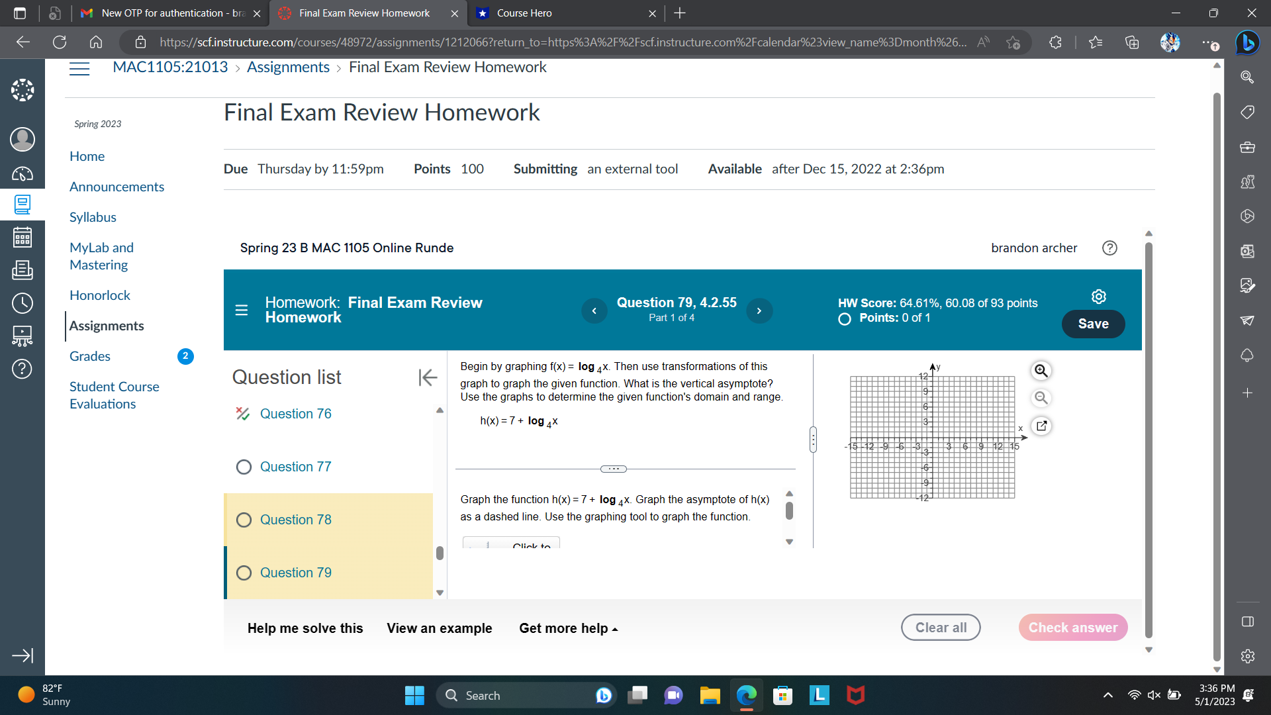Screen dimensions: 1271x715
Task: Open the graph in a larger window
Action: click(1042, 426)
